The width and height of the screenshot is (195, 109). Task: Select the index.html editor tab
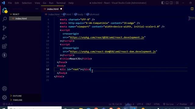tap(52, 9)
